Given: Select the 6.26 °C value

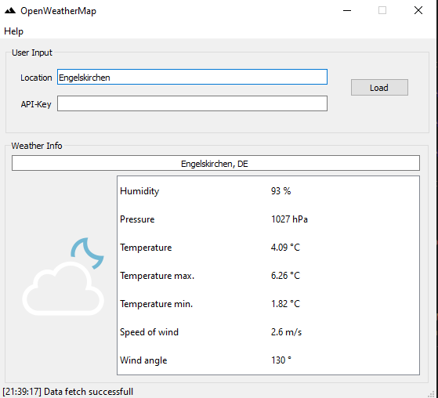Looking at the screenshot, I should pos(285,276).
